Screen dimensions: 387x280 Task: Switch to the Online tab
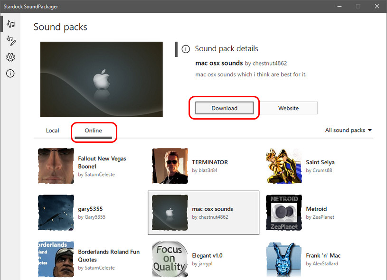pyautogui.click(x=93, y=131)
